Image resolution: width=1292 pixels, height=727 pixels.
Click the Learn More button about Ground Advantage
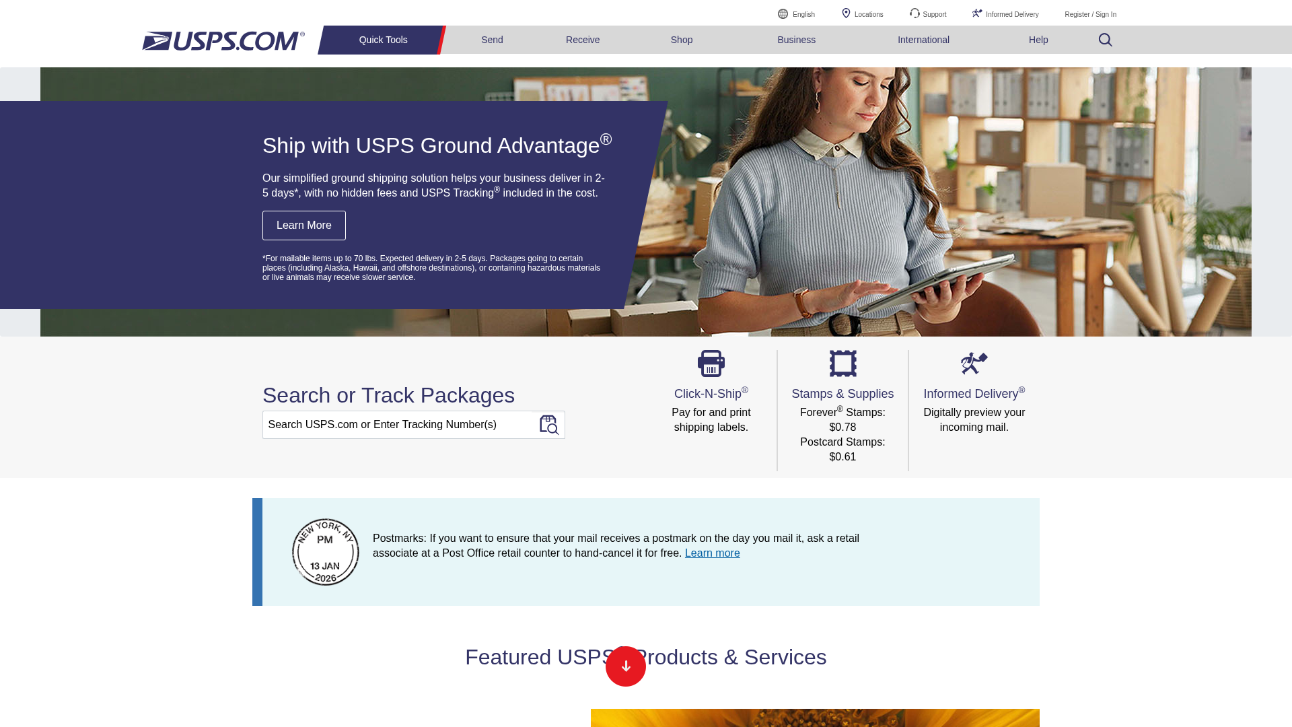(303, 225)
